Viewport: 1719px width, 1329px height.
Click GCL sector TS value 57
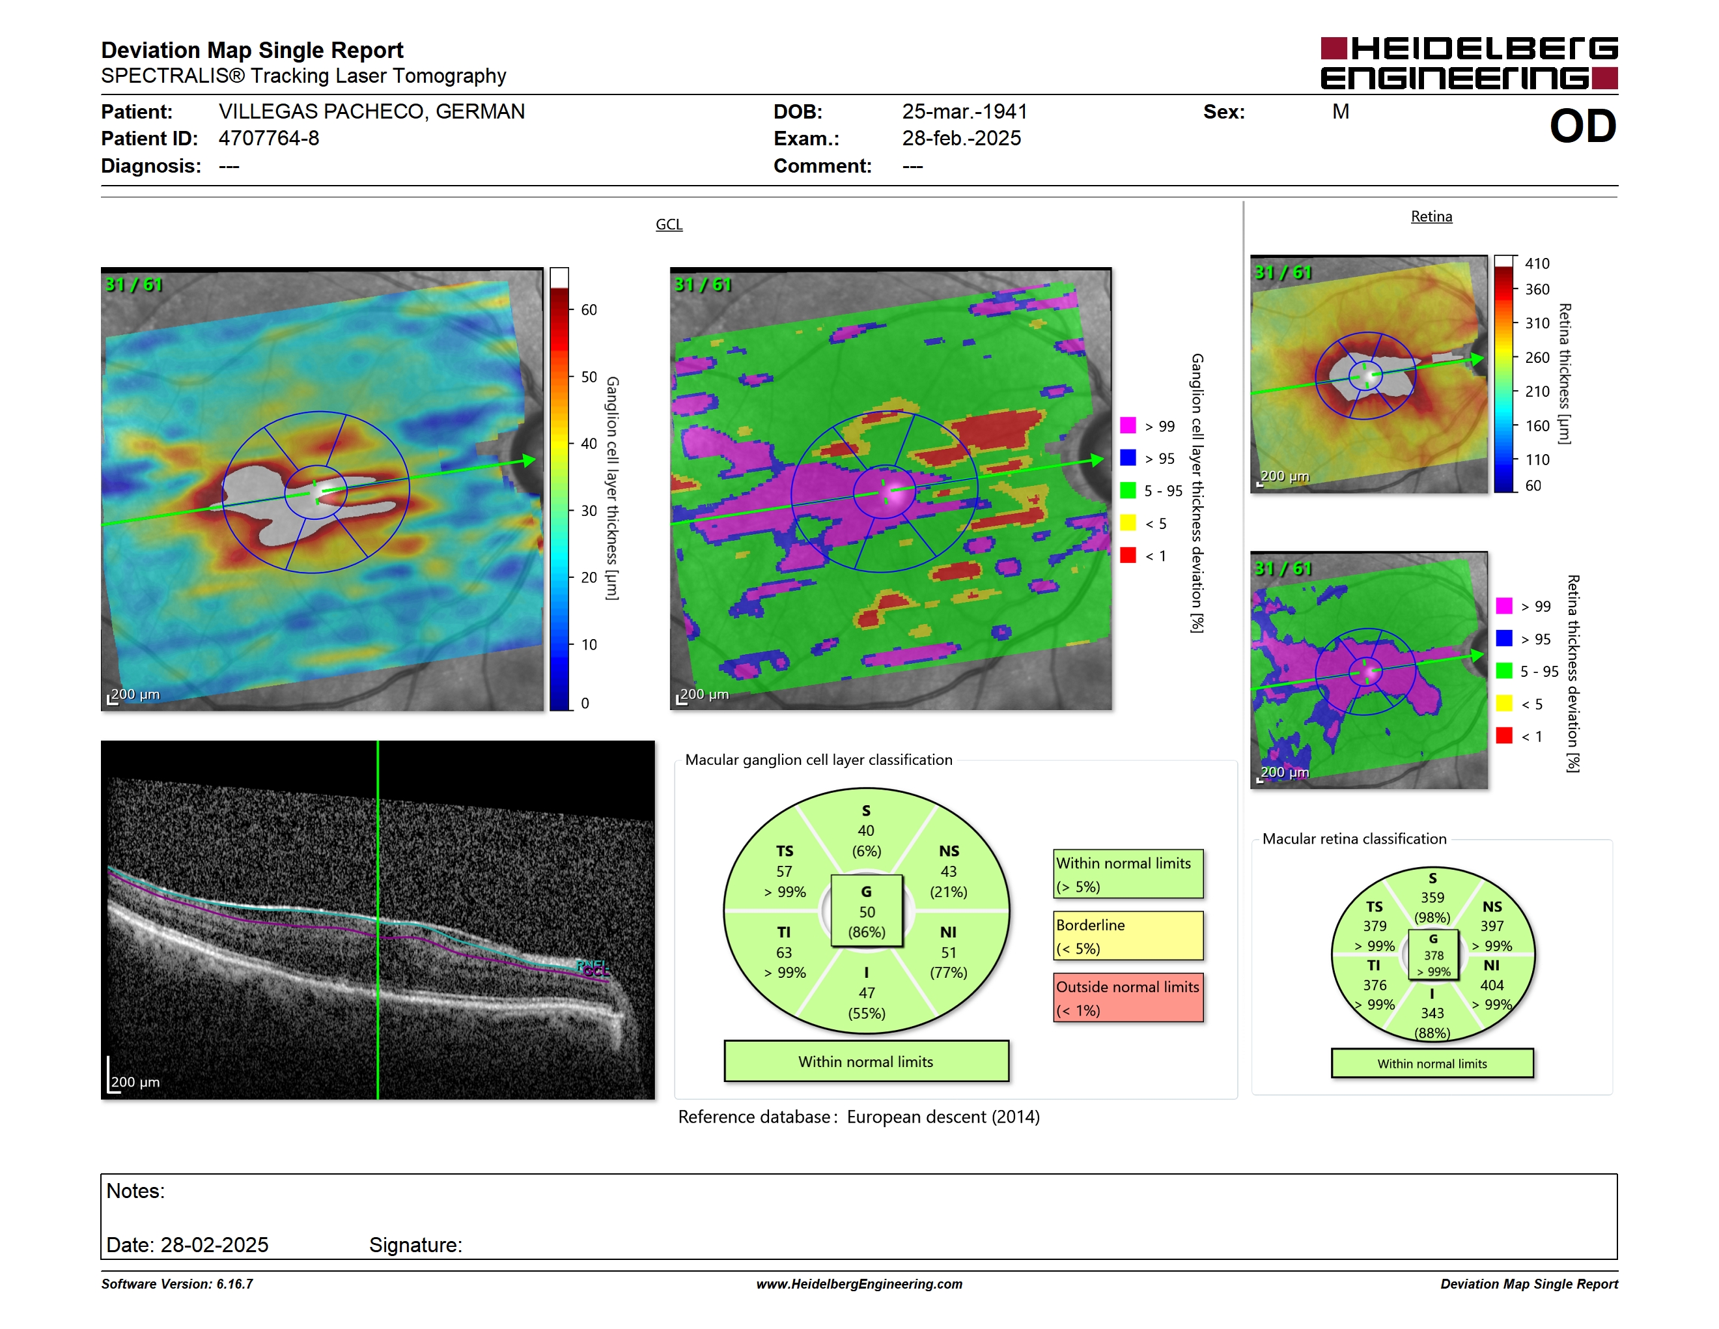pos(784,872)
